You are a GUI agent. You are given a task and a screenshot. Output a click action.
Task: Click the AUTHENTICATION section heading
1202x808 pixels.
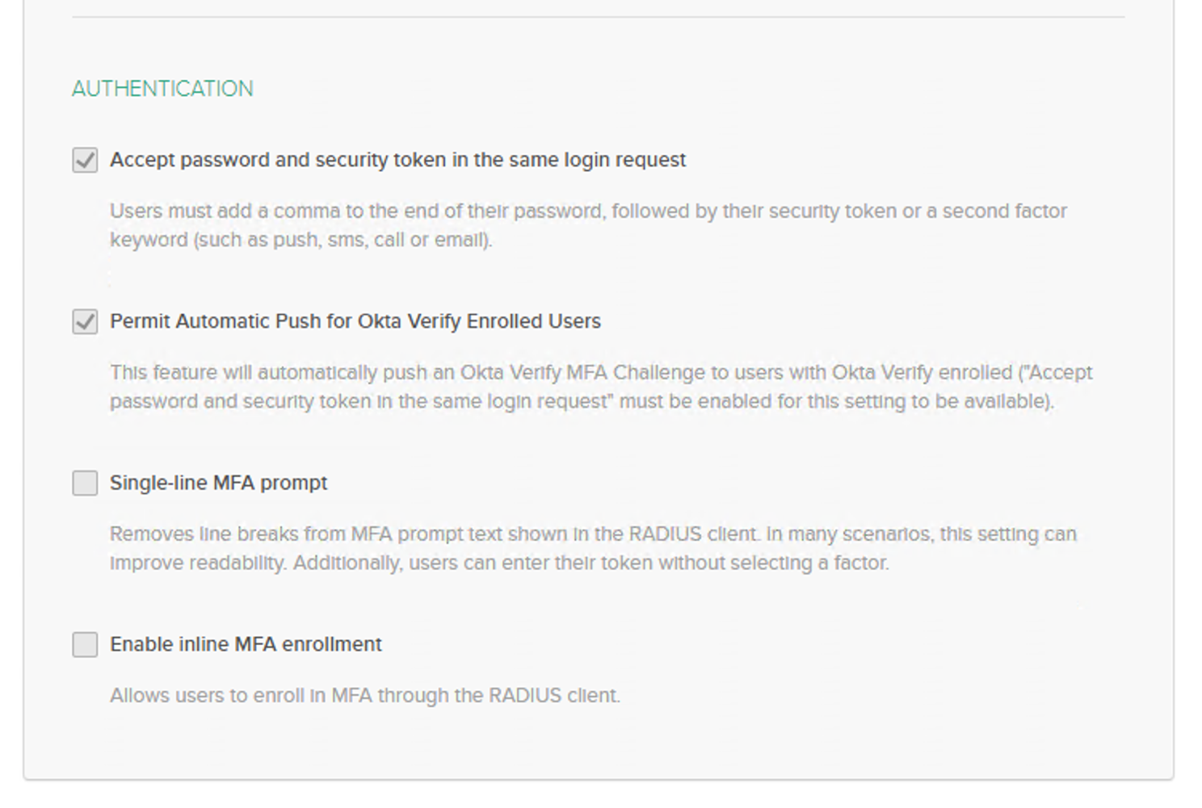(x=162, y=88)
